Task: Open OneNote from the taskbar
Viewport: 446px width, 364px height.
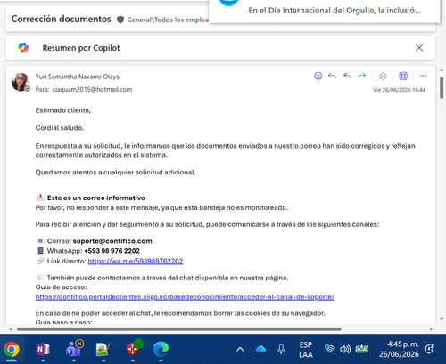Action: (43, 350)
